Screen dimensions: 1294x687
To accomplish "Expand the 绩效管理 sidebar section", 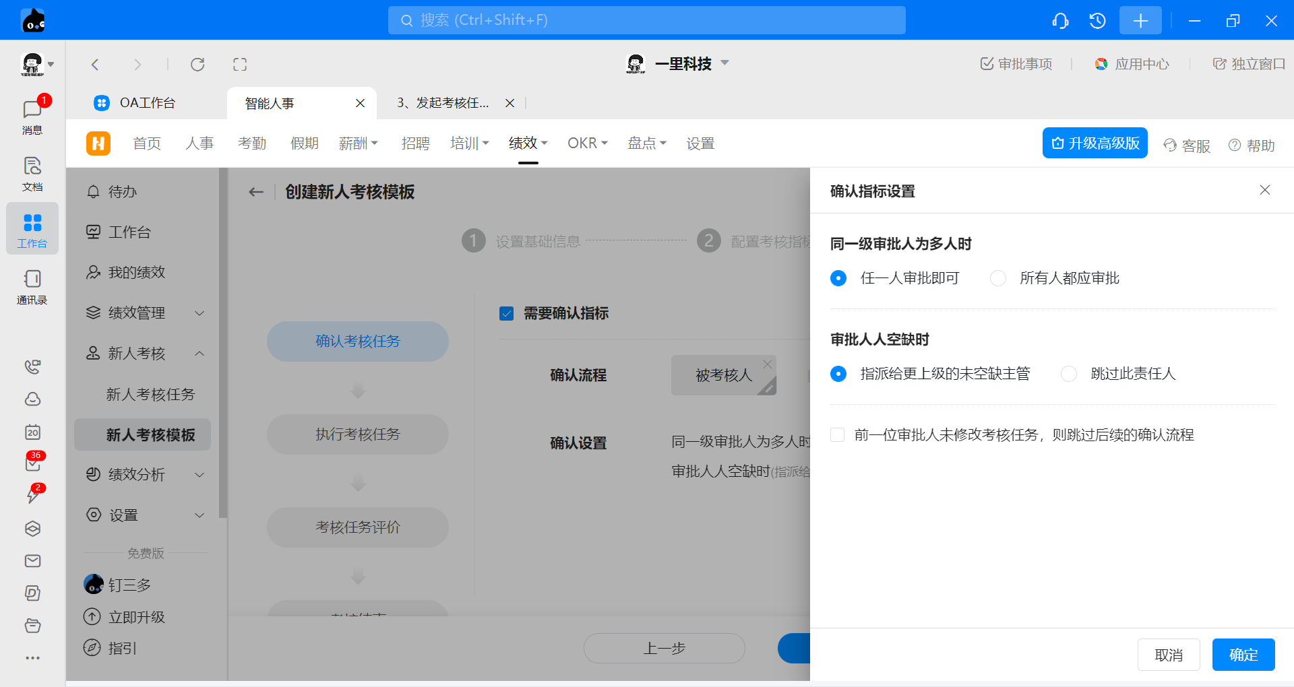I will click(x=145, y=313).
